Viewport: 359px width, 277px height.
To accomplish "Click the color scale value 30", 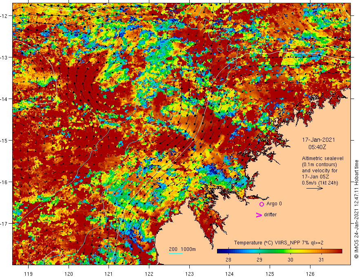I will 290,259.
